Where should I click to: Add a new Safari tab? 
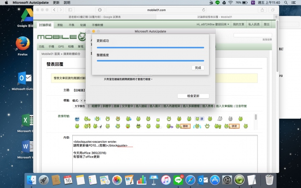[276, 17]
